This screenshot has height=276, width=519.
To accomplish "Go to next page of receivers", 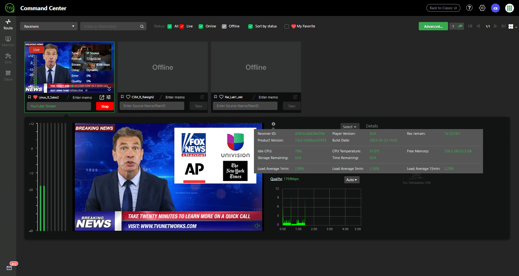I will [x=495, y=26].
